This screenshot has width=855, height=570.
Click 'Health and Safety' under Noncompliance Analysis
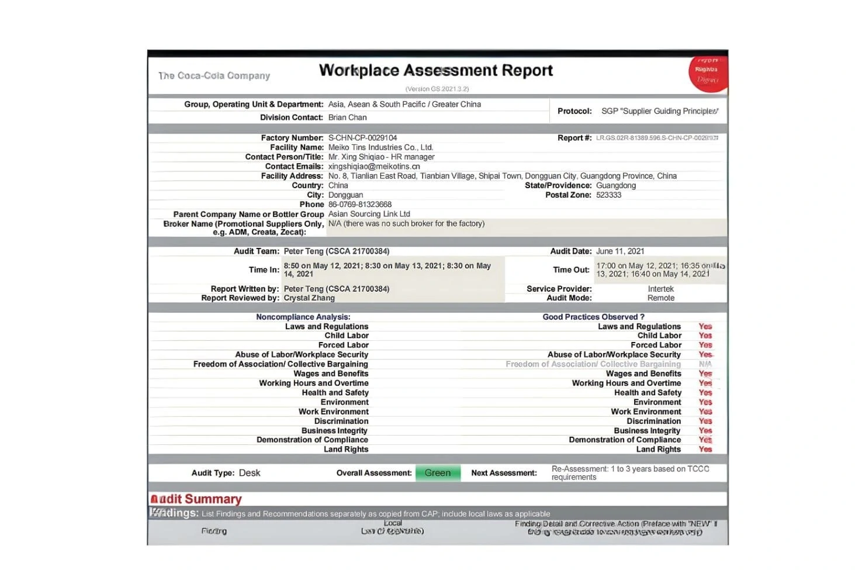coord(335,393)
